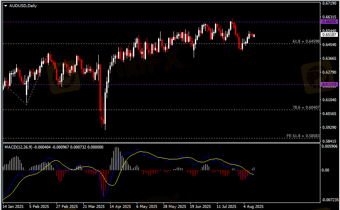
Task: Select the FE 61.8 = 0.58583 expansion label
Action: [303, 136]
